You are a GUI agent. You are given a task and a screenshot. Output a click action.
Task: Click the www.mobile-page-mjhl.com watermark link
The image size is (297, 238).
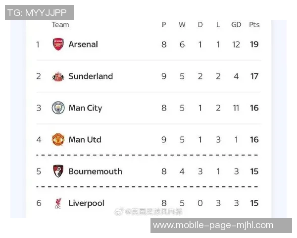pos(213,225)
